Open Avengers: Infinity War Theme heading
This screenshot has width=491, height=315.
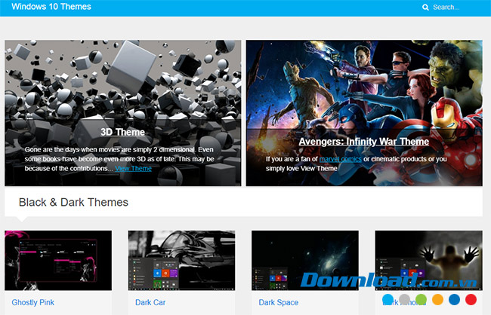tap(363, 142)
